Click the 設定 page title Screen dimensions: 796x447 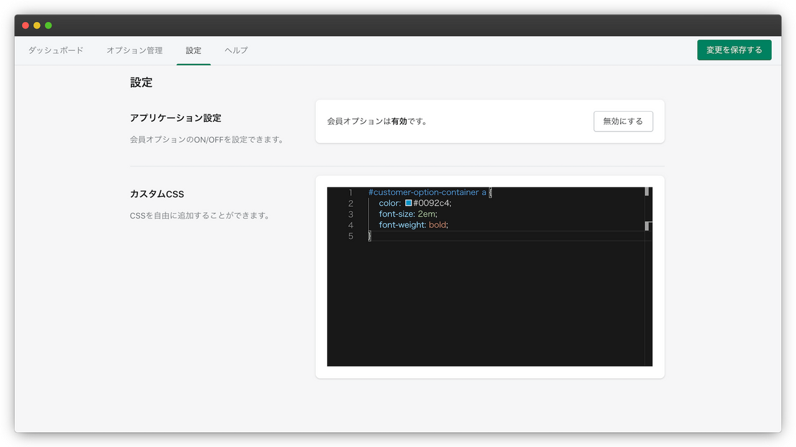(x=141, y=83)
